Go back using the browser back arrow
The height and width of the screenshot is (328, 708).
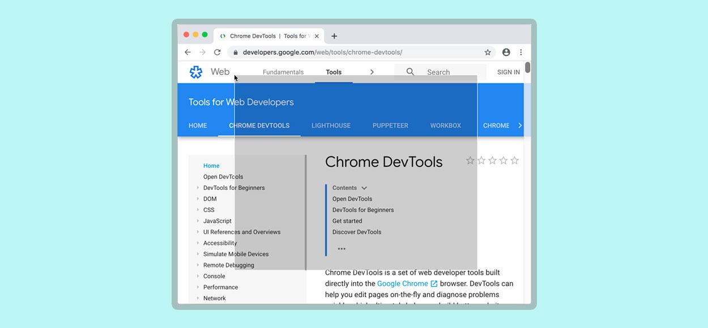pyautogui.click(x=188, y=52)
